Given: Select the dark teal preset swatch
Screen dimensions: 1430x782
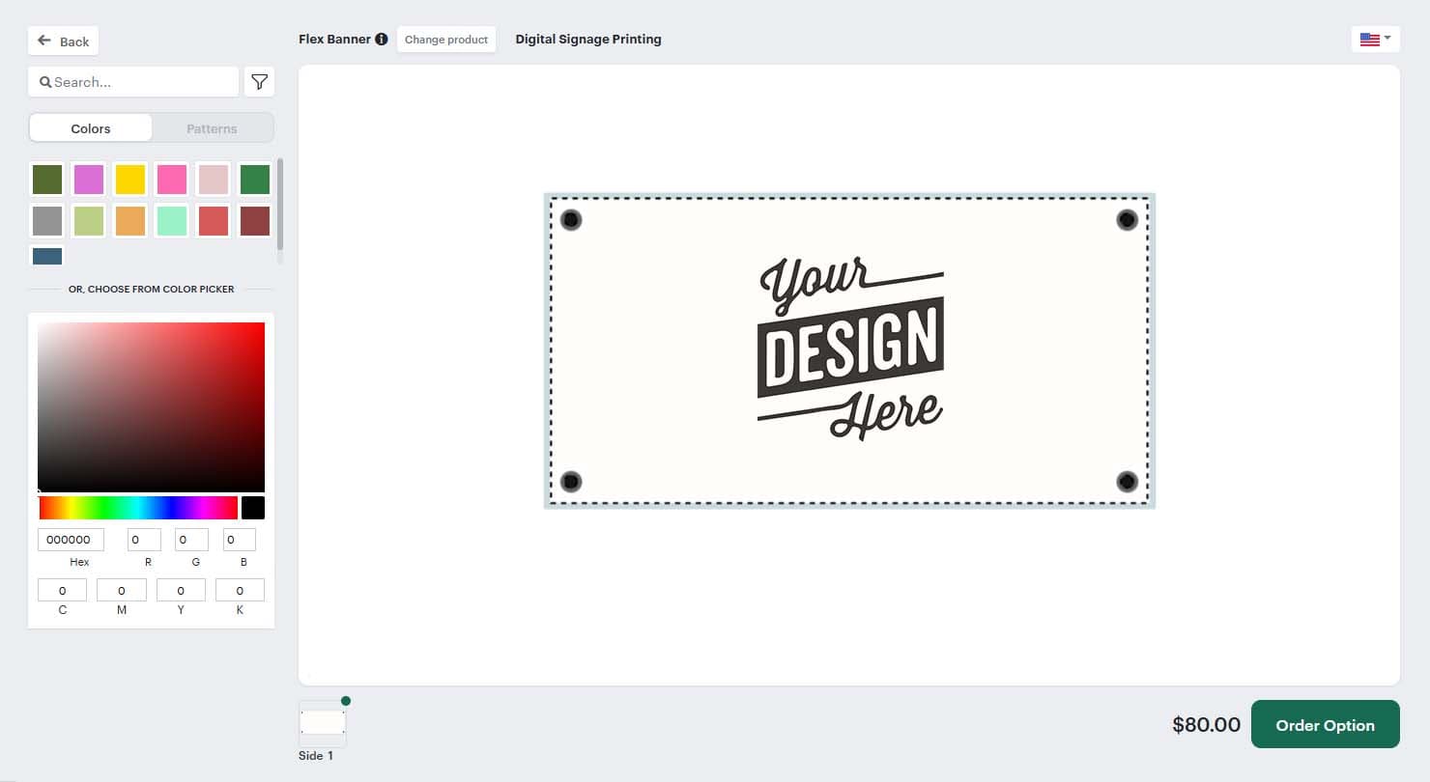Looking at the screenshot, I should point(46,255).
